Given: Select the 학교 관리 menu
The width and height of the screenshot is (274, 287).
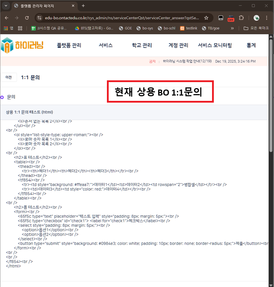Looking at the screenshot, I should [x=142, y=45].
